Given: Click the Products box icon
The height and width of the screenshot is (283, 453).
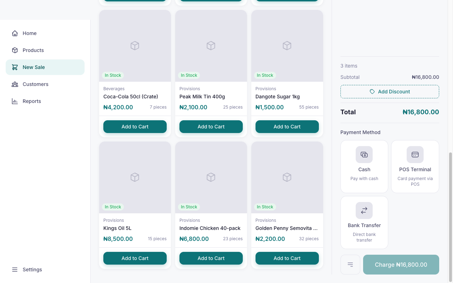Looking at the screenshot, I should [15, 50].
